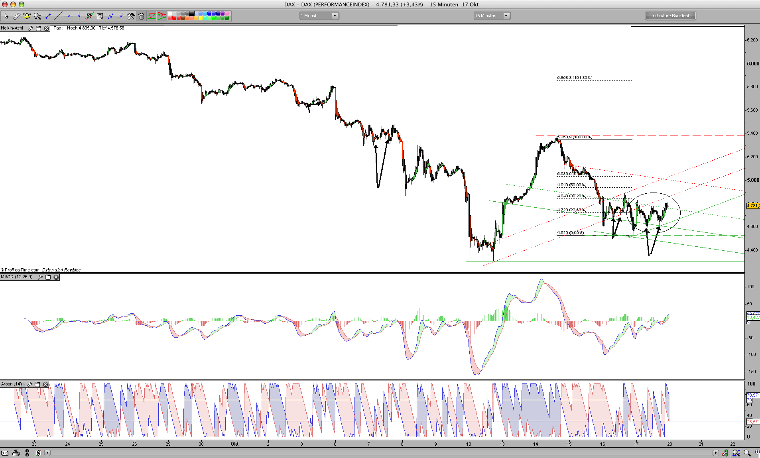Select the magnifier zoom-in tool
This screenshot has height=458, width=760.
point(37,16)
